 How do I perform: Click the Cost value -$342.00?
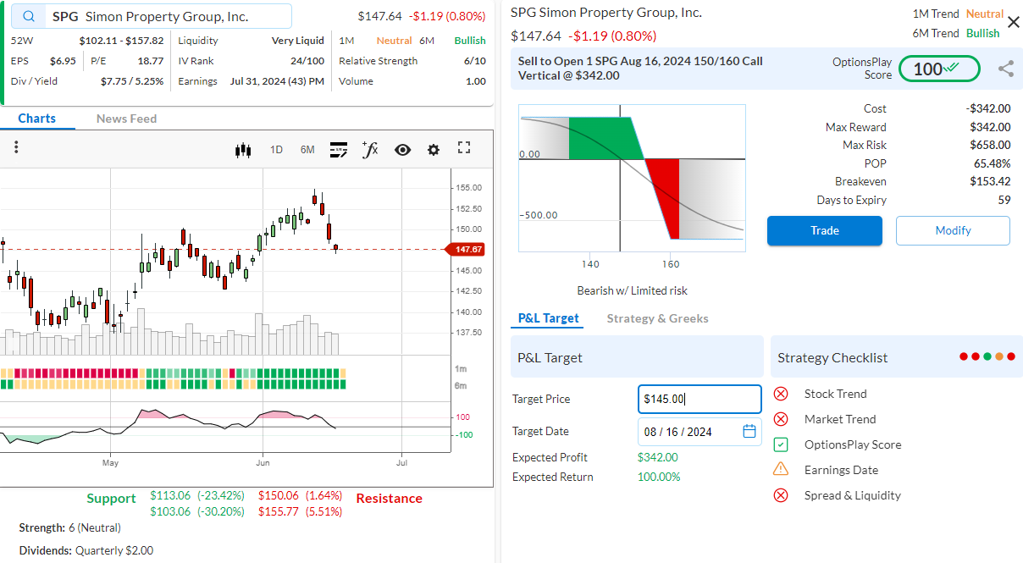coord(988,108)
